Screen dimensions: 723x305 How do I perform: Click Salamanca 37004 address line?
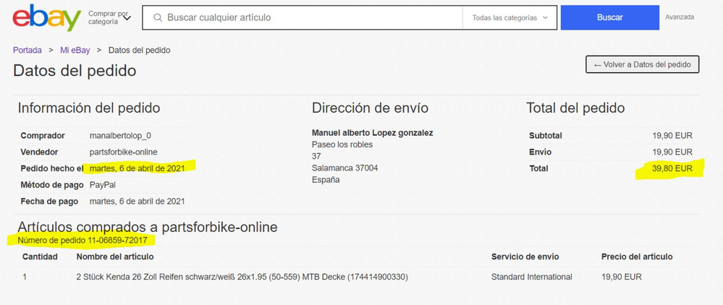pos(345,168)
